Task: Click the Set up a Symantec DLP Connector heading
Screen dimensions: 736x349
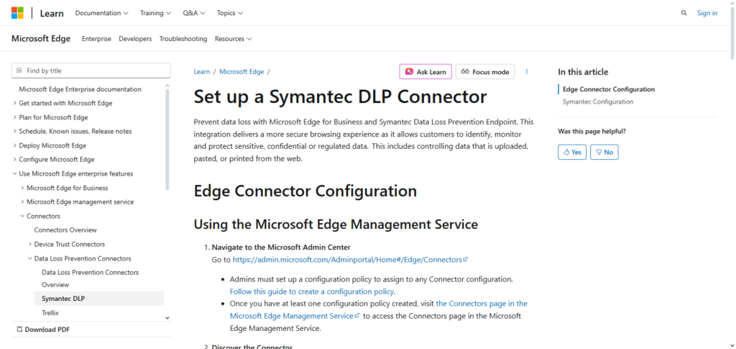Action: pyautogui.click(x=340, y=97)
